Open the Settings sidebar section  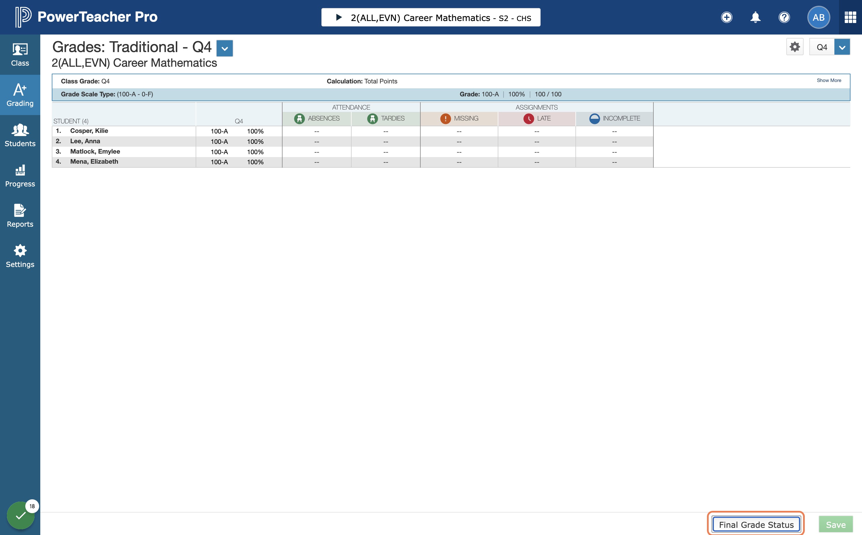tap(20, 256)
